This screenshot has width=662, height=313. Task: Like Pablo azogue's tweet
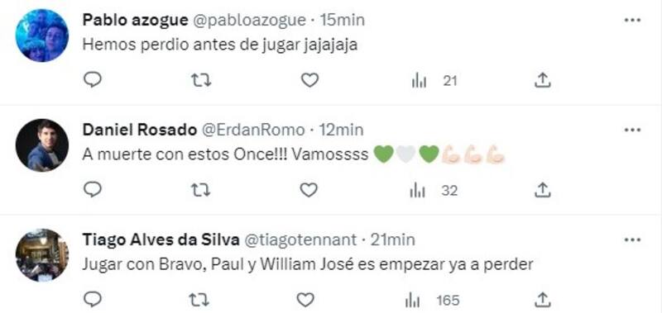click(309, 80)
